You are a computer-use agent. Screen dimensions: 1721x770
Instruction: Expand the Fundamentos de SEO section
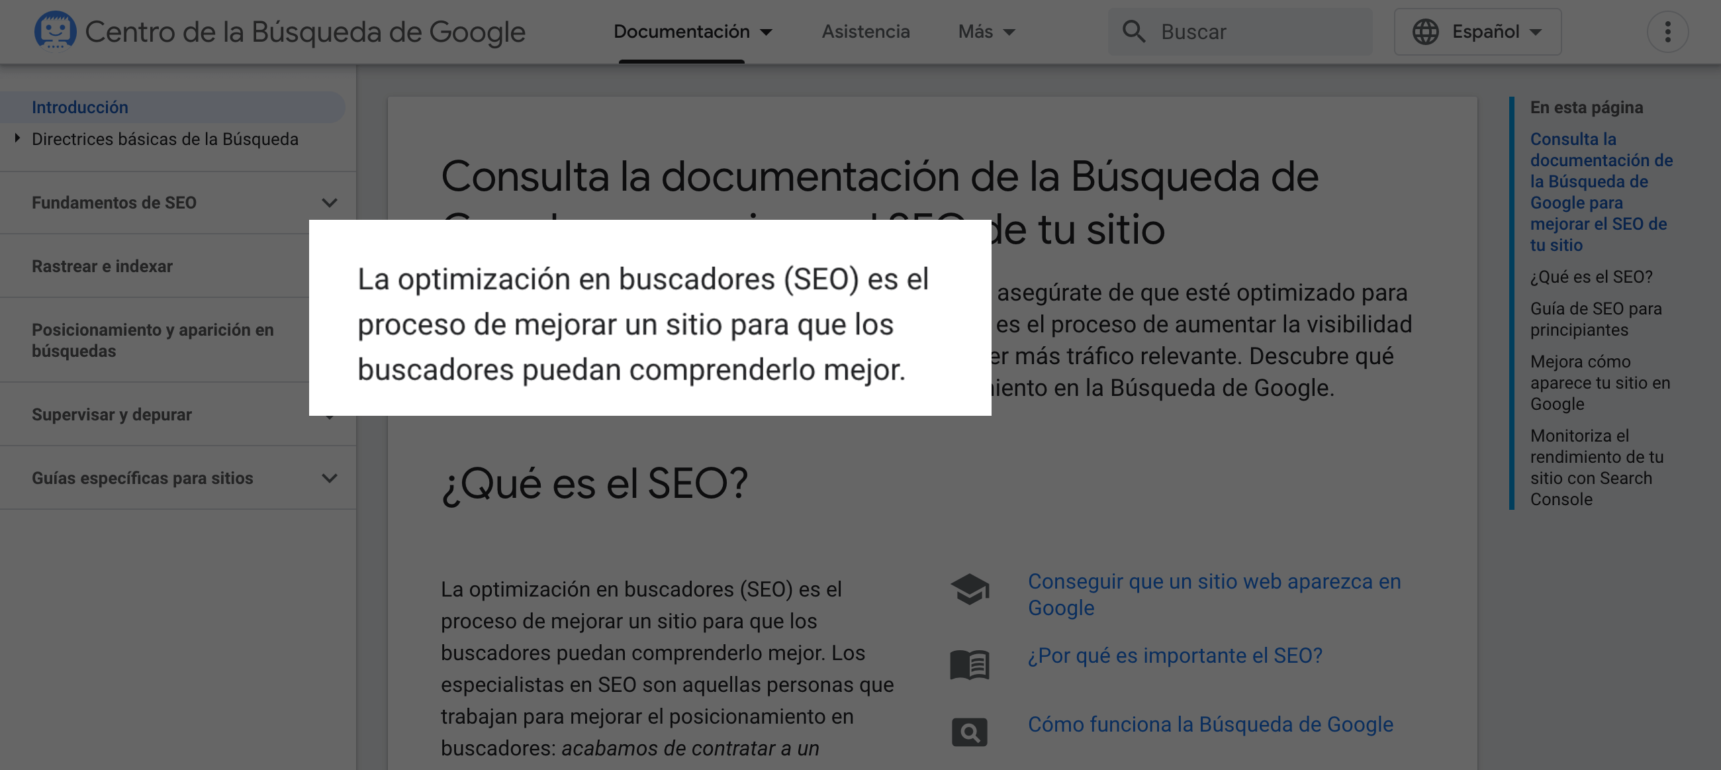tap(330, 203)
